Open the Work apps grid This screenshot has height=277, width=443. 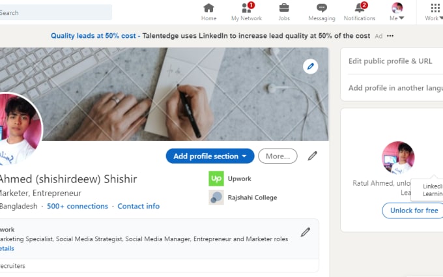click(435, 8)
